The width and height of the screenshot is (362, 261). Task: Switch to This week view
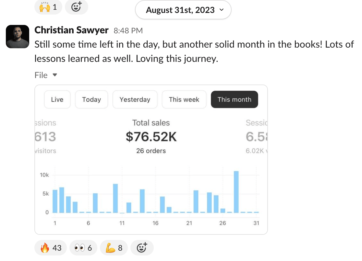tap(184, 99)
